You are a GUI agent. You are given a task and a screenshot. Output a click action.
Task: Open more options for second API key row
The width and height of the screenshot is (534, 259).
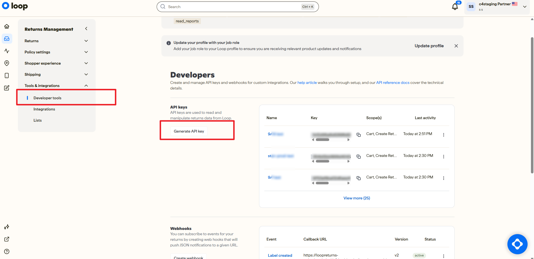coord(444,157)
